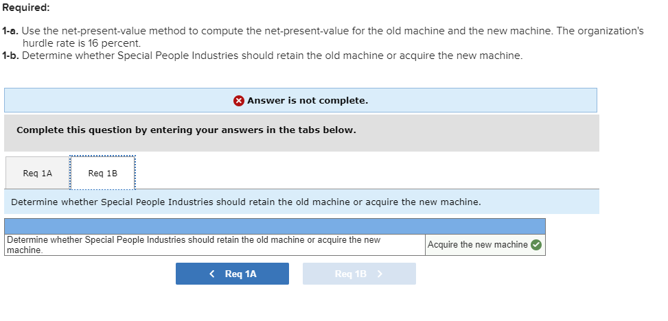Click the 'Answer is not complete.' message
The height and width of the screenshot is (321, 668).
click(x=308, y=101)
